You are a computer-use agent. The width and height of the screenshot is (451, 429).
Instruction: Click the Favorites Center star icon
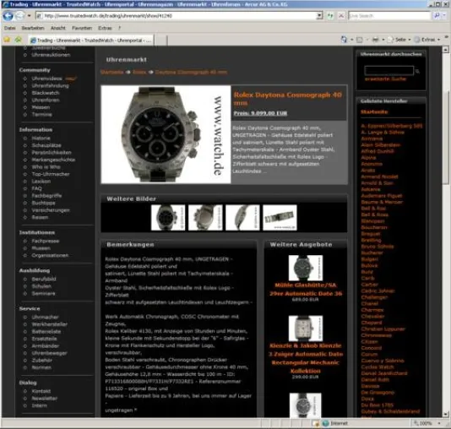(x=7, y=40)
